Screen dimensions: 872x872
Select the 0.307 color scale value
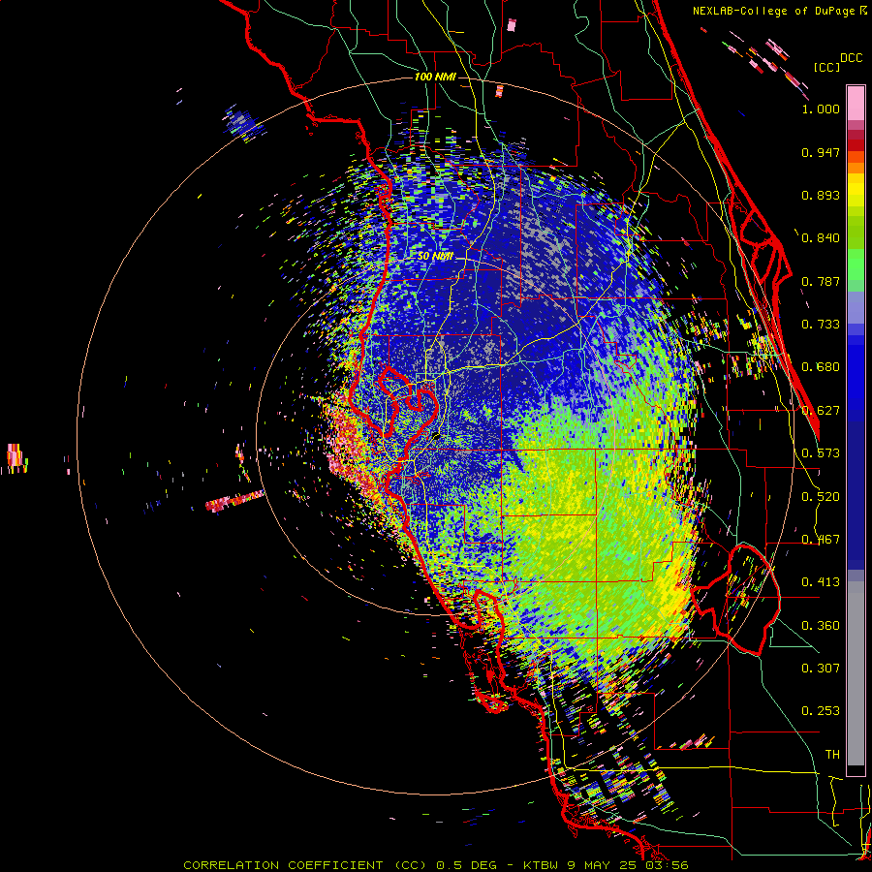[x=821, y=669]
